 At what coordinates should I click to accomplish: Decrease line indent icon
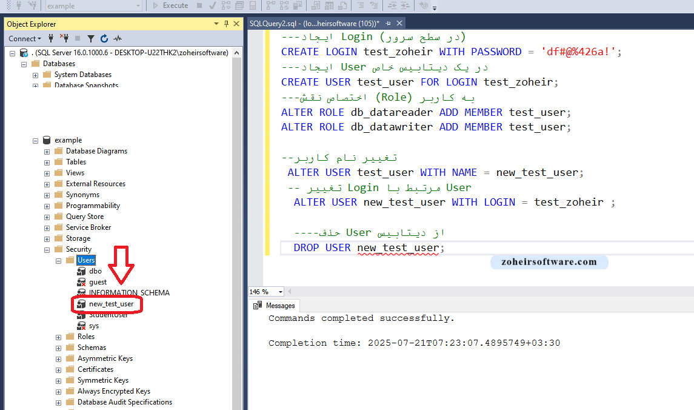point(392,5)
